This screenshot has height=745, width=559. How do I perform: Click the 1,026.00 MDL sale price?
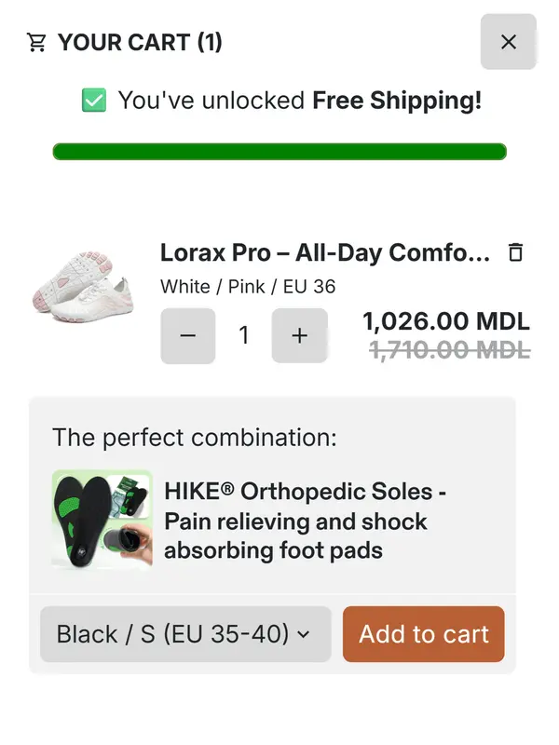point(445,322)
